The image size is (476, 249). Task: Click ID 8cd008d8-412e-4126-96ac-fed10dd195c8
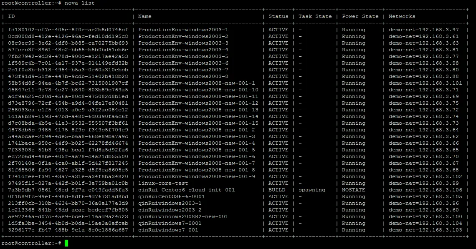pos(68,36)
